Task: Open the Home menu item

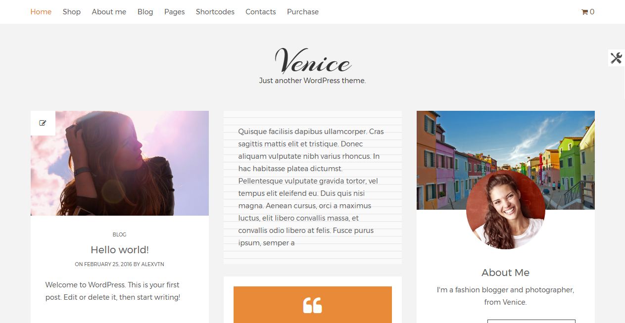Action: pos(41,12)
